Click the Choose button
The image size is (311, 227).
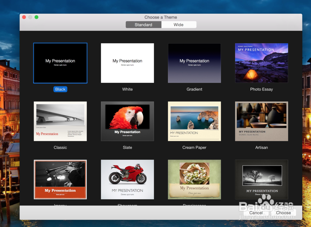point(283,213)
